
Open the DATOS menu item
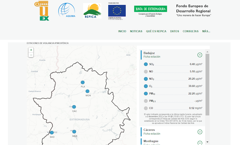coord(175,31)
